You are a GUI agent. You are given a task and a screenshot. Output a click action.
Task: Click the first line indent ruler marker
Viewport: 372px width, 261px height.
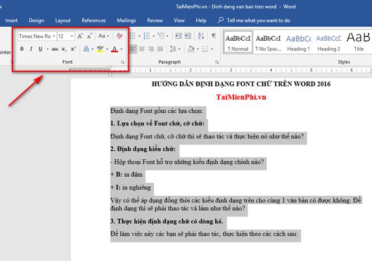click(x=110, y=68)
